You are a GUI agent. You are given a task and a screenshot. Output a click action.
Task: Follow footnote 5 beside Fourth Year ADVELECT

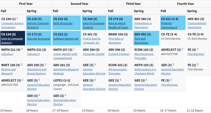click(183, 49)
